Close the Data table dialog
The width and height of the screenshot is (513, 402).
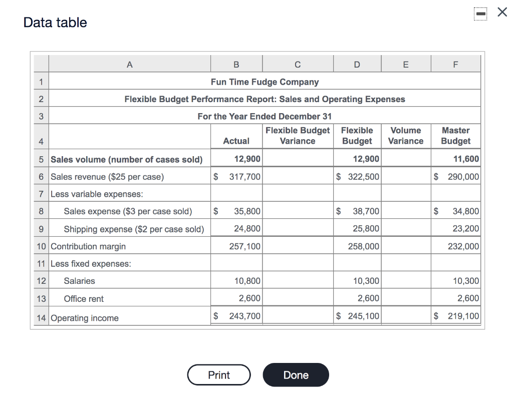click(502, 12)
